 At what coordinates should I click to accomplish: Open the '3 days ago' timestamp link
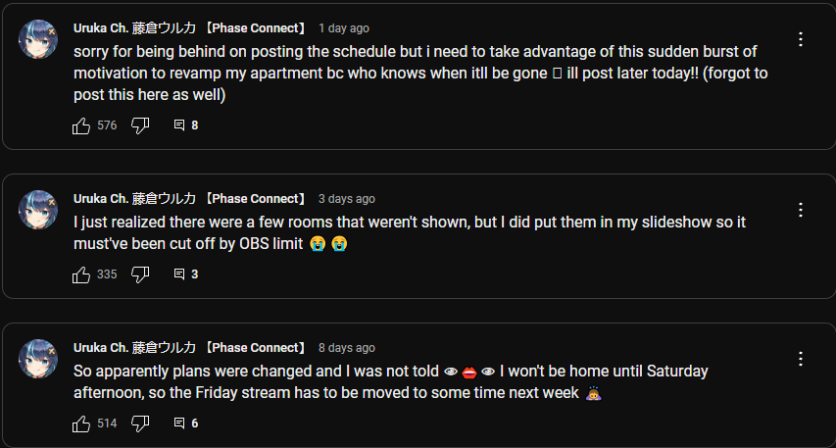347,199
